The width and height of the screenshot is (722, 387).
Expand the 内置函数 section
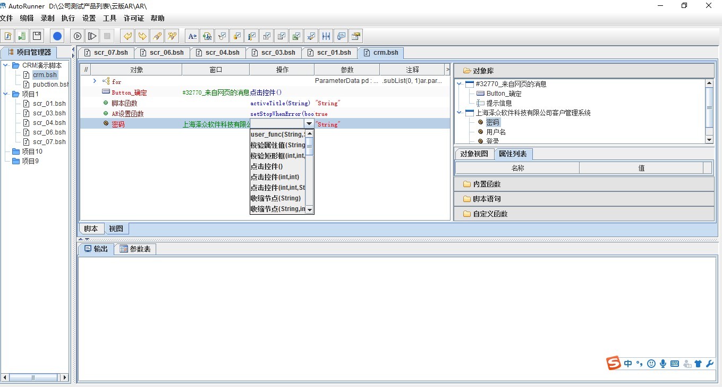point(584,184)
